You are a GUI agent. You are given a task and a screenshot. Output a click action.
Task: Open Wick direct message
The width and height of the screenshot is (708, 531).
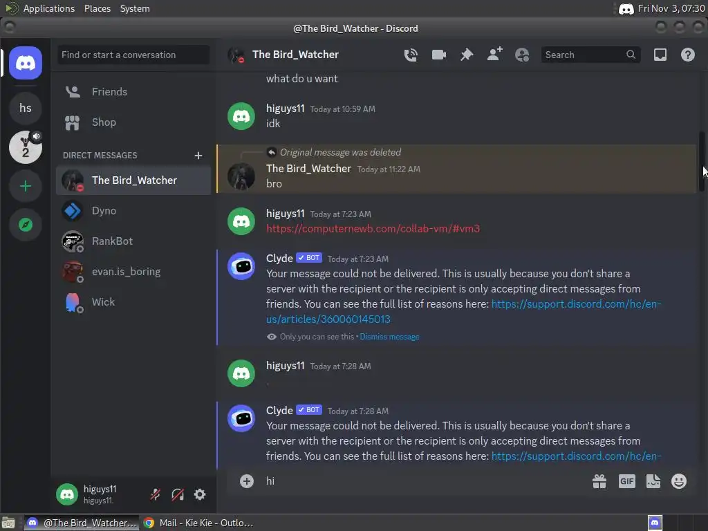[133, 302]
